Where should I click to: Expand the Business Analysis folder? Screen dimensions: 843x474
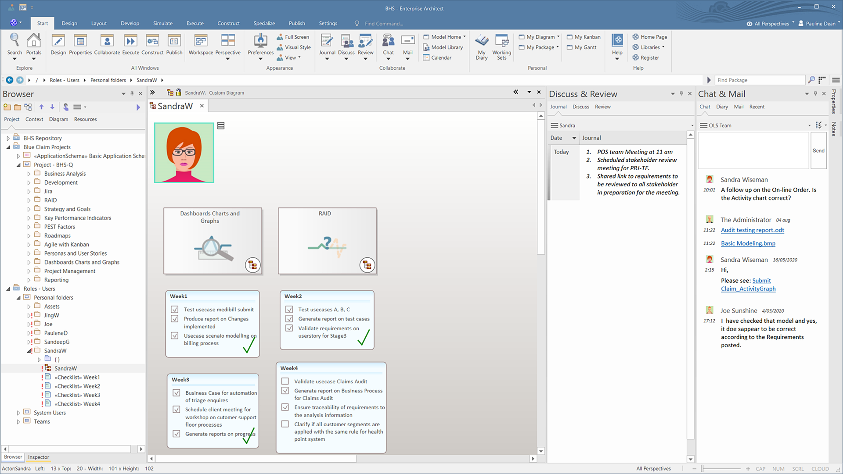[29, 174]
